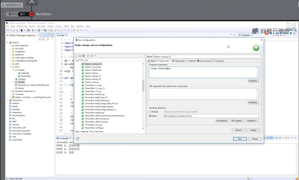This screenshot has height=180, width=299.
Task: Select Opencv Stitcher.py configuration
Action: (x=93, y=70)
